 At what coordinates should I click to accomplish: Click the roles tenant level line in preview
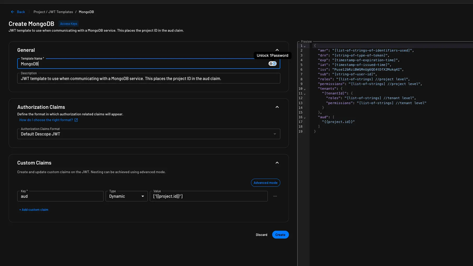(371, 98)
